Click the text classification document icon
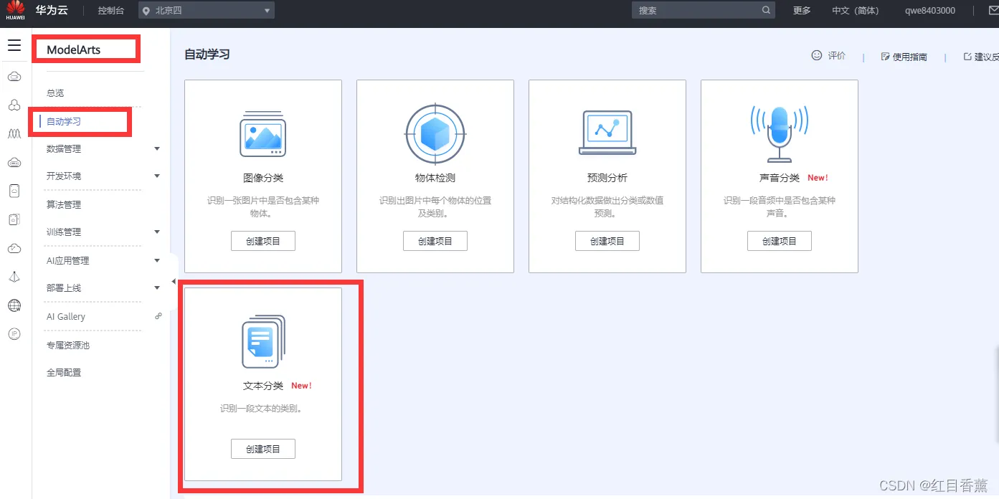This screenshot has height=499, width=999. pos(263,342)
